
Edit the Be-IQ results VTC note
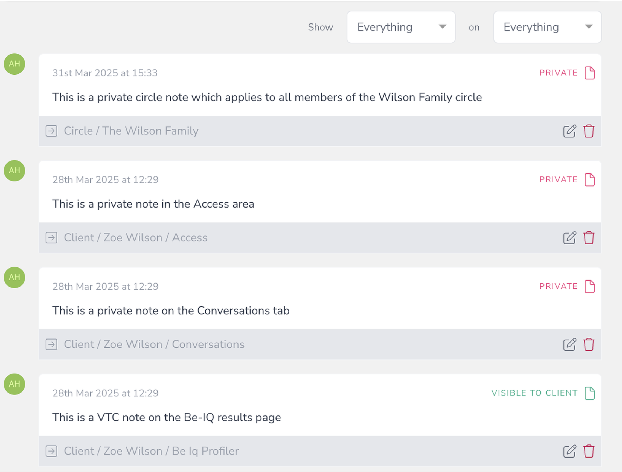(x=569, y=451)
